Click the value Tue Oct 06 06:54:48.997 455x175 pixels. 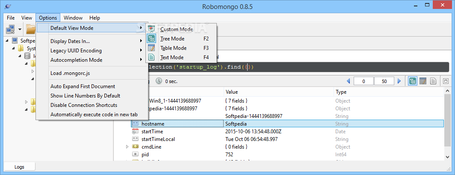[x=251, y=139]
